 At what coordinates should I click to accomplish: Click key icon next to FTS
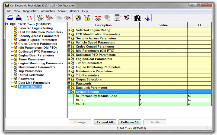click(x=78, y=104)
